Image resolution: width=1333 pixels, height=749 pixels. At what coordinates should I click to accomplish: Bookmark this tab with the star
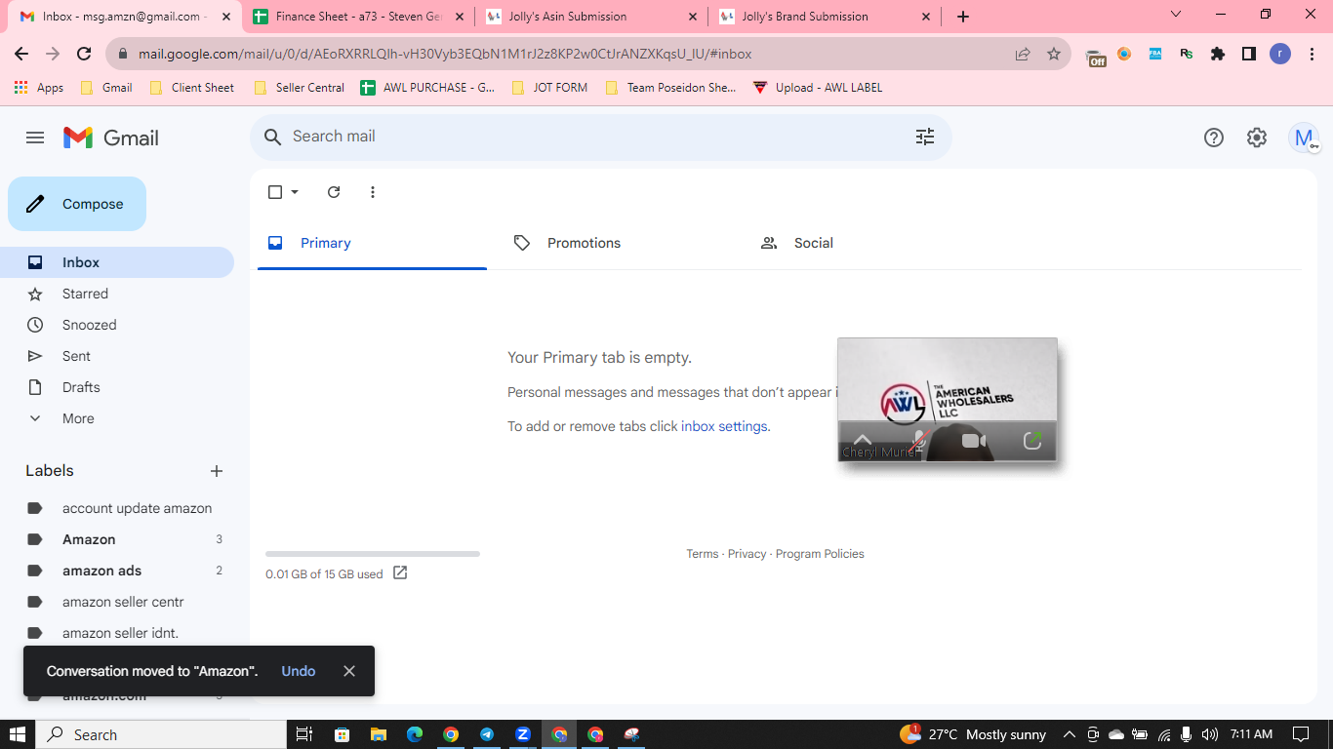(1054, 55)
